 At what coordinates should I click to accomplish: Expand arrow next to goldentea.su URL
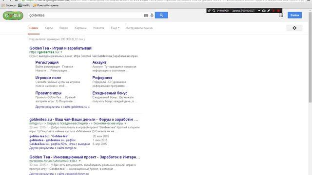pos(61,52)
